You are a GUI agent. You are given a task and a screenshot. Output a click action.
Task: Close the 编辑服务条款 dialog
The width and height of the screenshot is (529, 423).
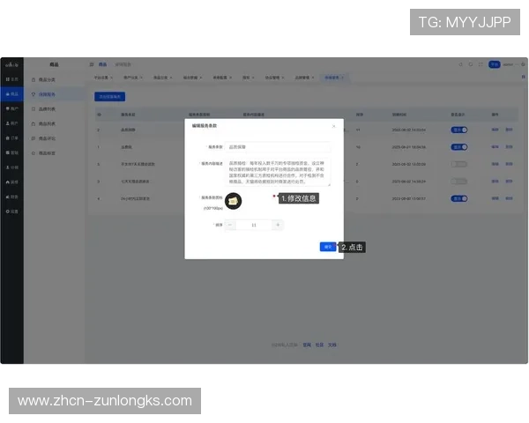(333, 126)
